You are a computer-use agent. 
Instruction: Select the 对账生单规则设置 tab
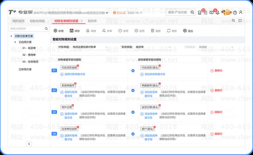(66, 21)
